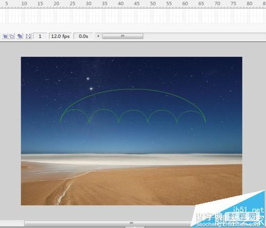The width and height of the screenshot is (266, 228).
Task: Click the 12.0 fps frame rate field
Action: [x=60, y=36]
